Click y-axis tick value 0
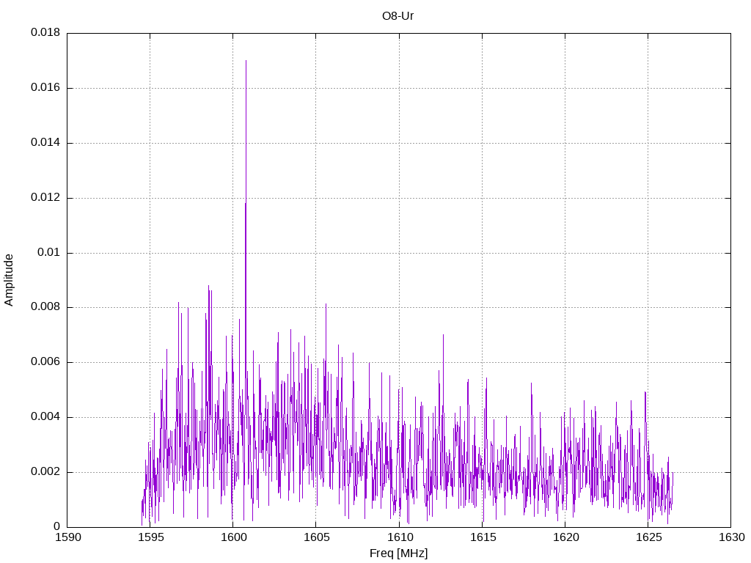This screenshot has height=563, width=751. click(x=57, y=526)
